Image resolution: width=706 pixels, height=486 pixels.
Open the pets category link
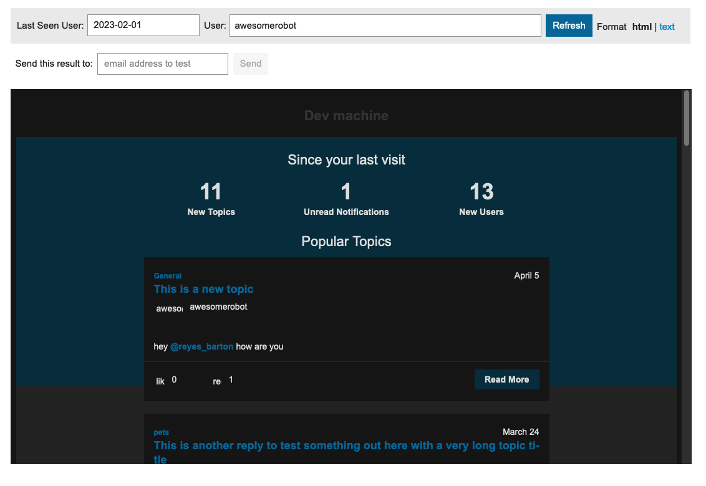161,432
